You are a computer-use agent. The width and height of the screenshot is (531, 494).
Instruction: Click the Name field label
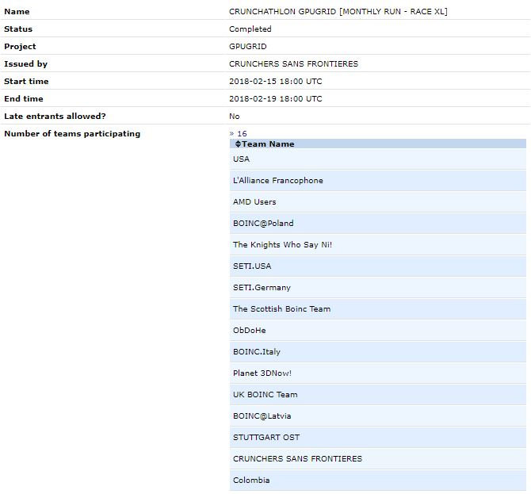click(17, 12)
